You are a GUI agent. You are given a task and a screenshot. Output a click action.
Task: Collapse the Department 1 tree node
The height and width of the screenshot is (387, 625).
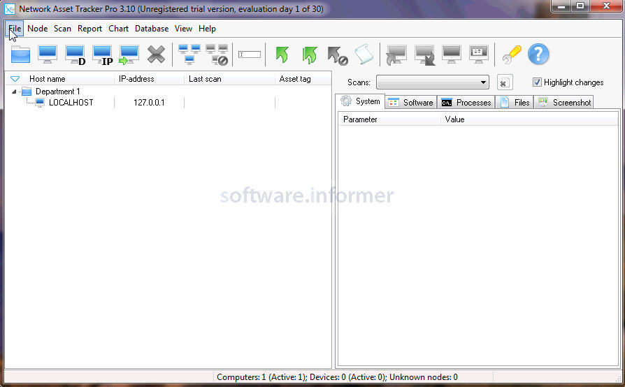(x=14, y=92)
